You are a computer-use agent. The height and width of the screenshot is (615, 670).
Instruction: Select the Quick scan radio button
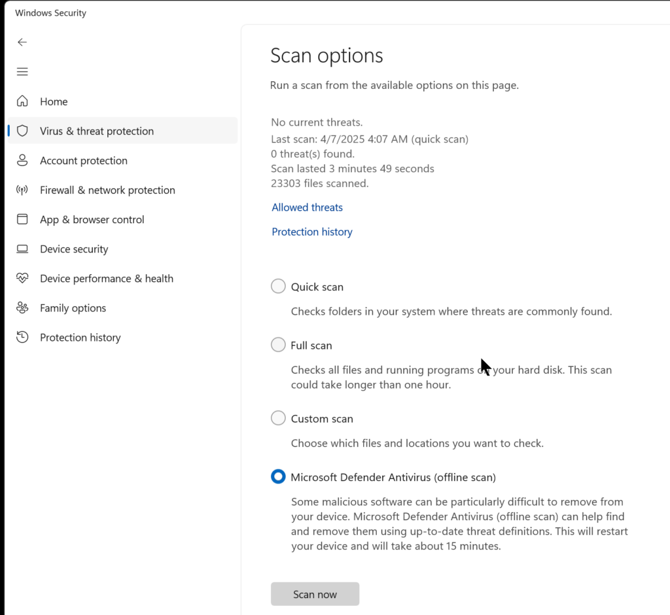[278, 287]
